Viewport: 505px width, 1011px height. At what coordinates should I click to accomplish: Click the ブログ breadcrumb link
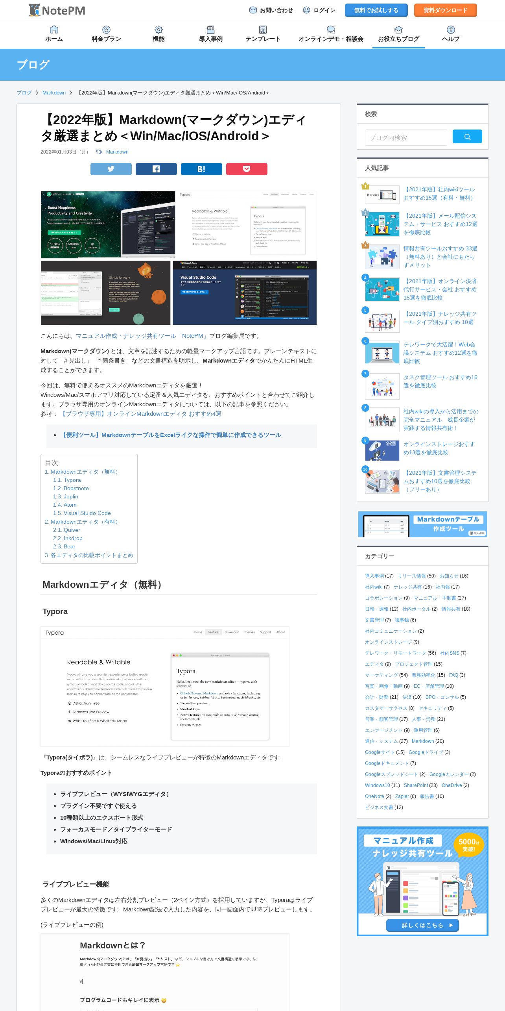[24, 93]
